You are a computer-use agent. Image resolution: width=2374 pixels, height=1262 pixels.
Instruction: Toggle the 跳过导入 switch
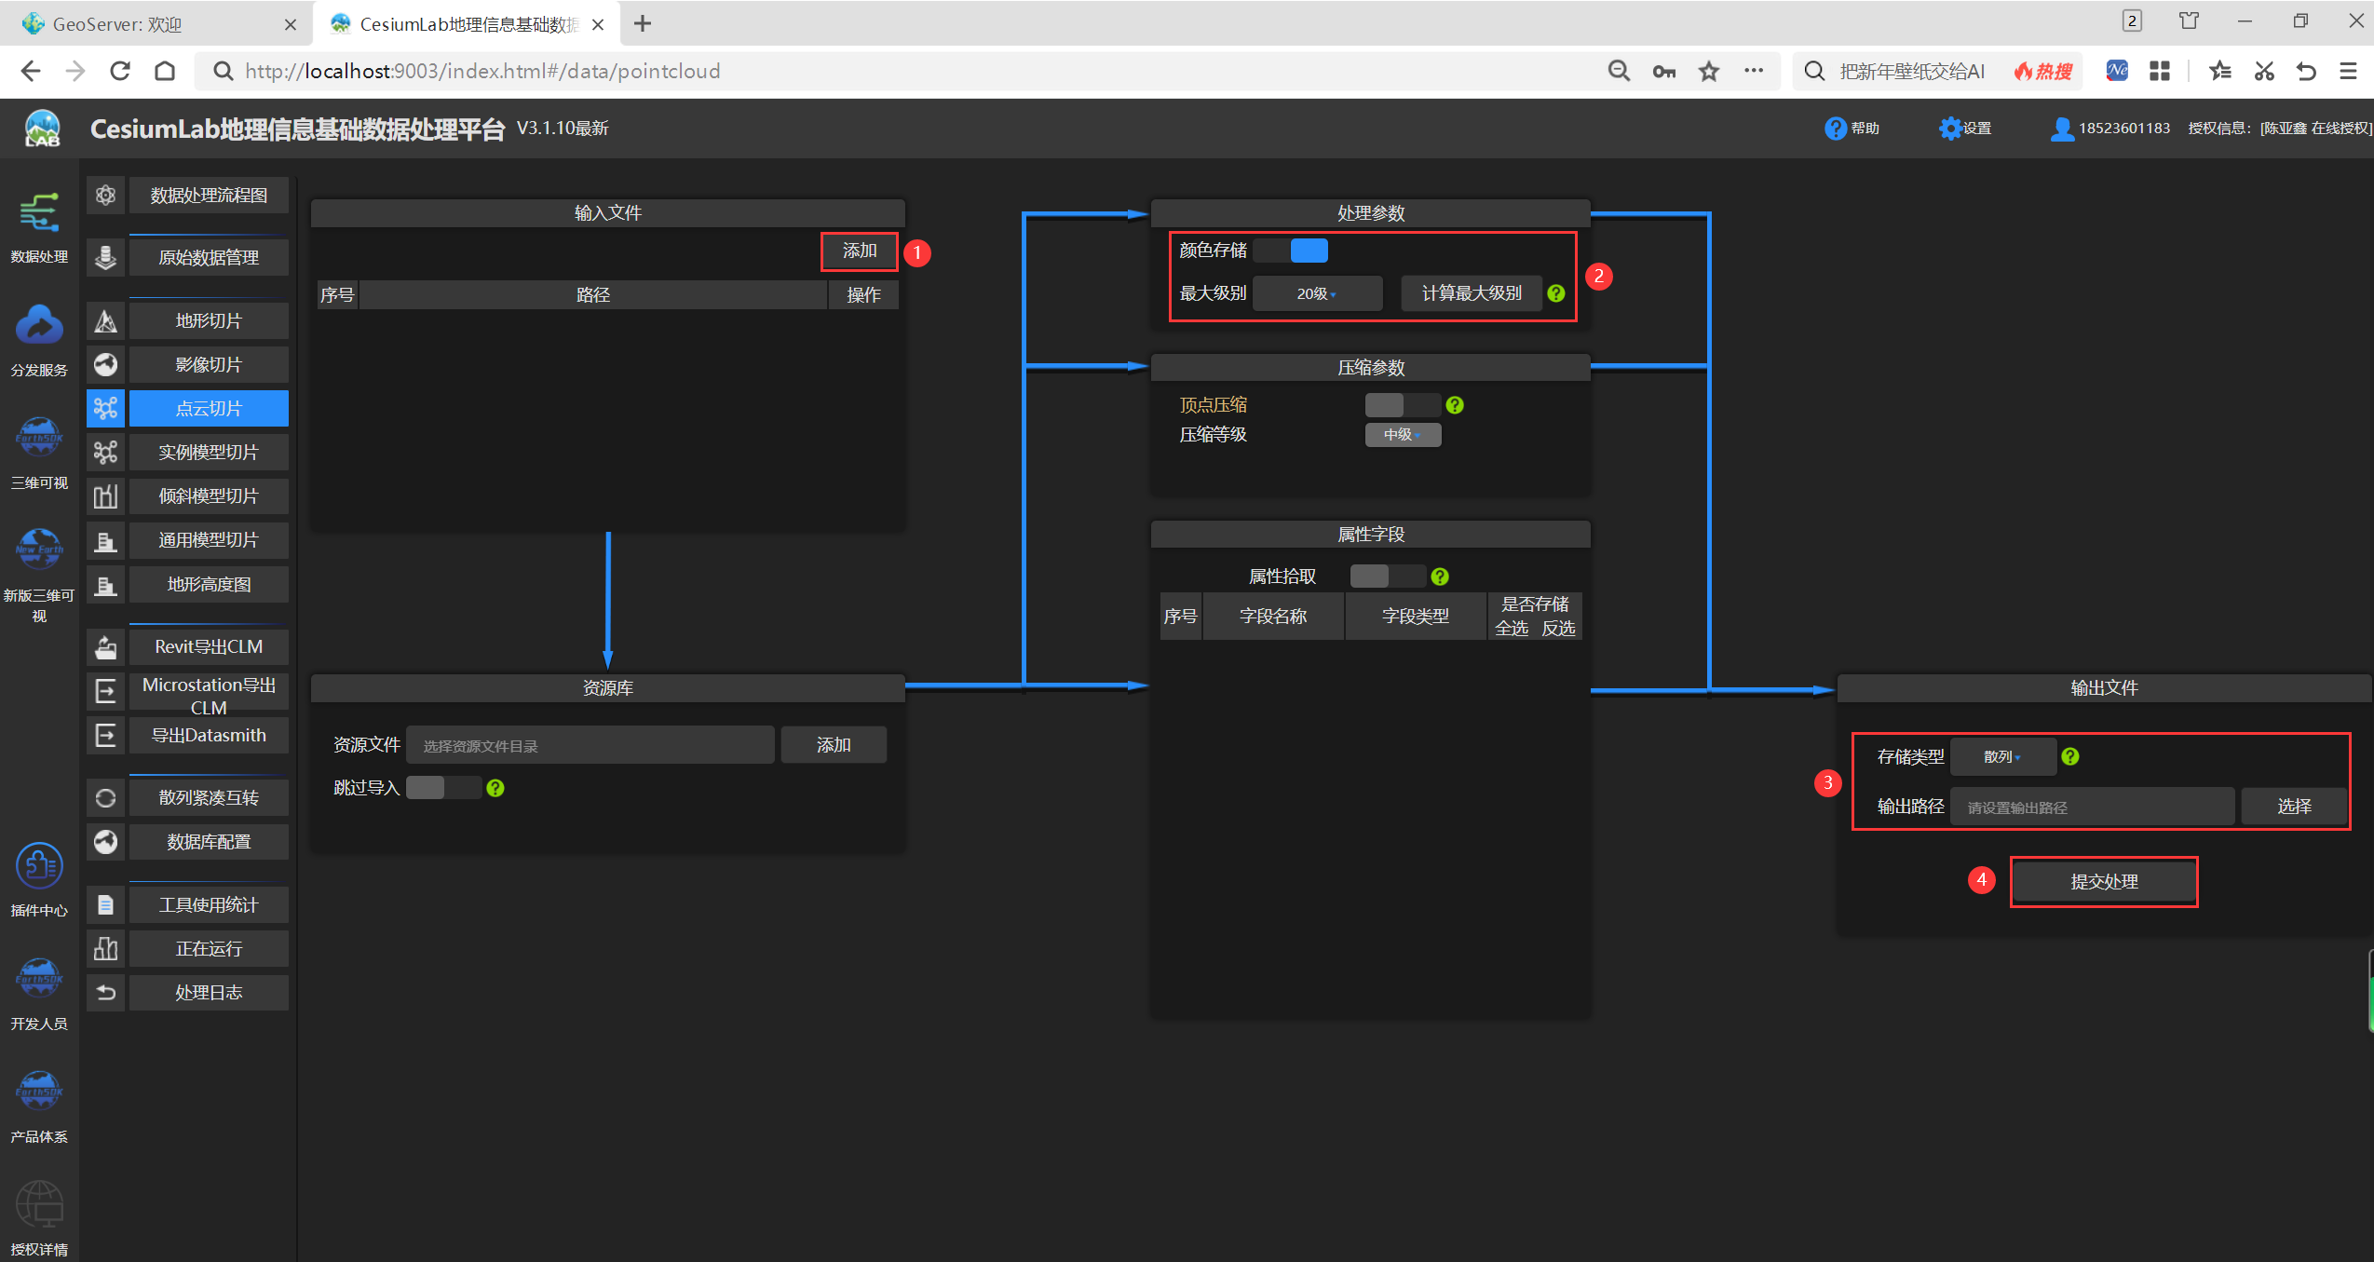click(x=440, y=786)
